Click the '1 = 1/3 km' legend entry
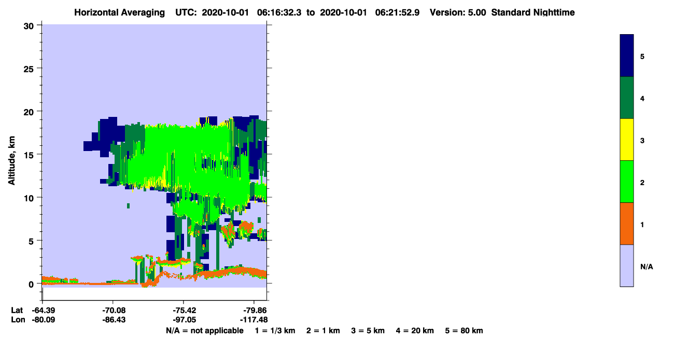 click(275, 331)
